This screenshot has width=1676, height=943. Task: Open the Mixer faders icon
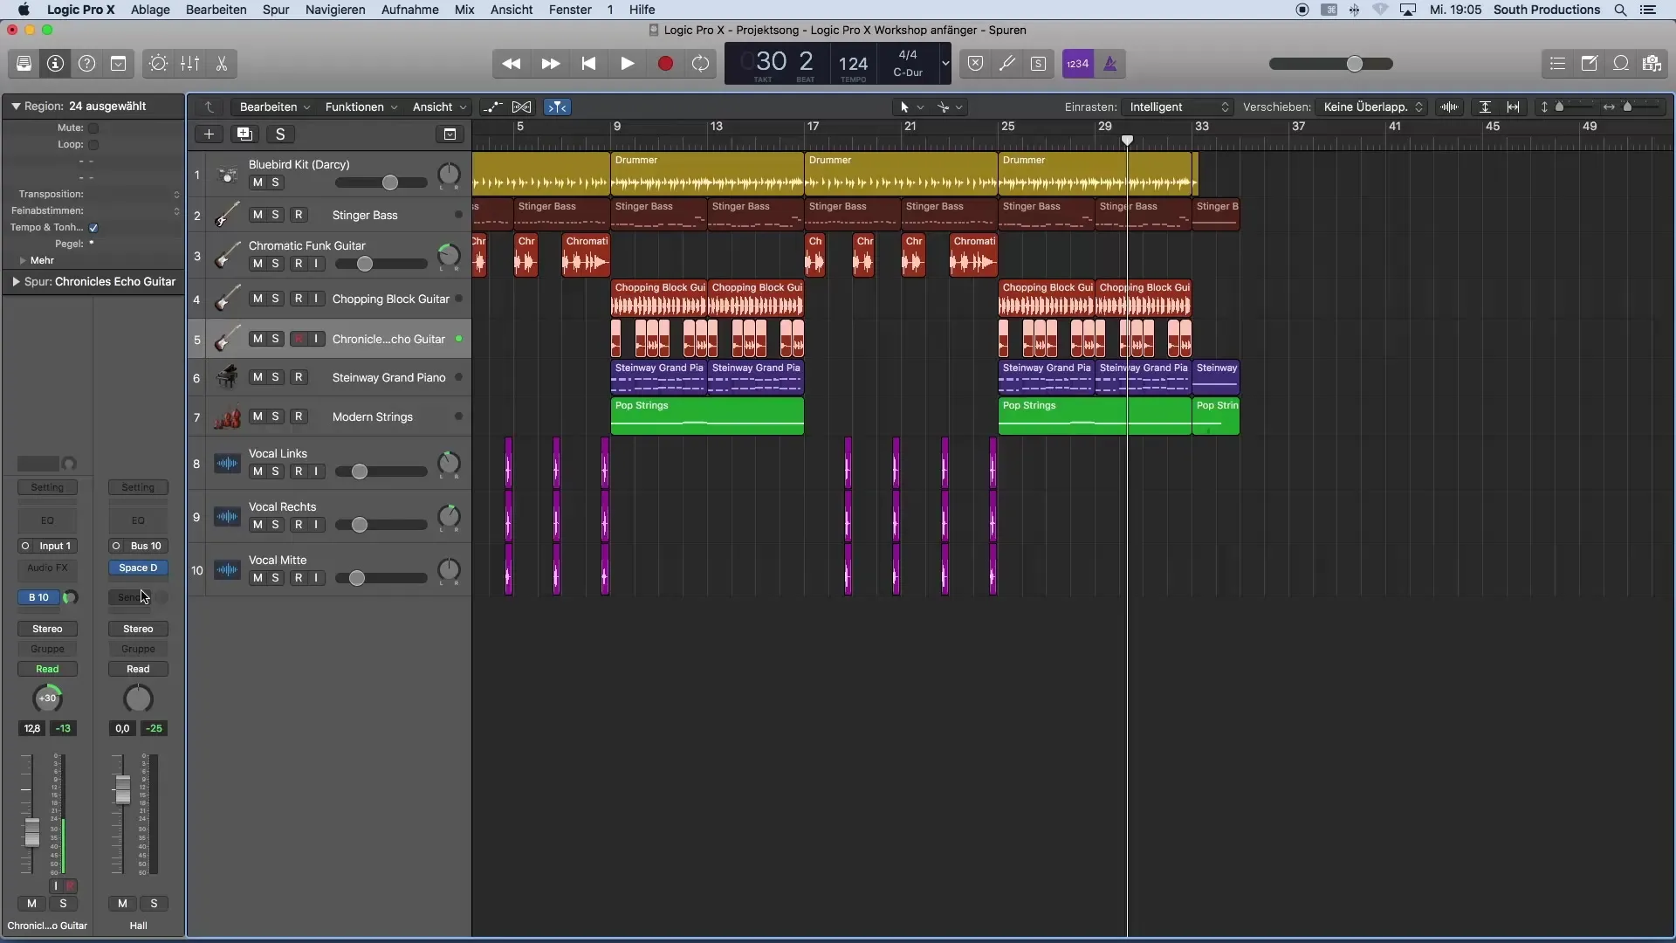pos(189,64)
